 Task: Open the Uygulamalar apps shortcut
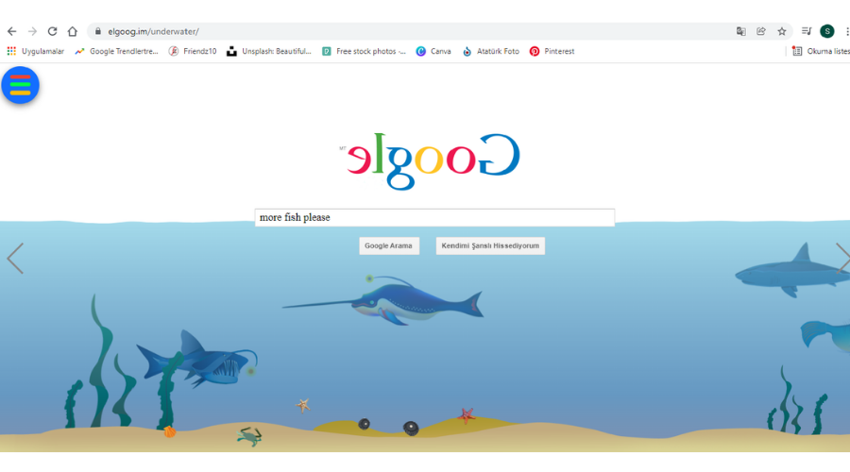[35, 52]
